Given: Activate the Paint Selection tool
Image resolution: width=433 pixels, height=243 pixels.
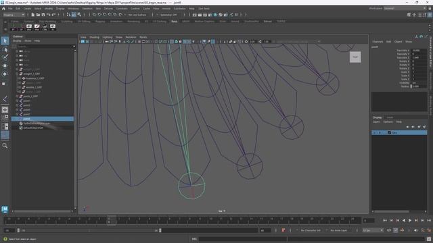Looking at the screenshot, I should click(5, 57).
